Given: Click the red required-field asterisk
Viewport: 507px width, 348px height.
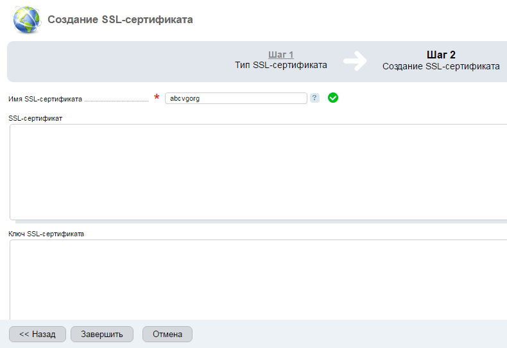Looking at the screenshot, I should click(x=157, y=97).
